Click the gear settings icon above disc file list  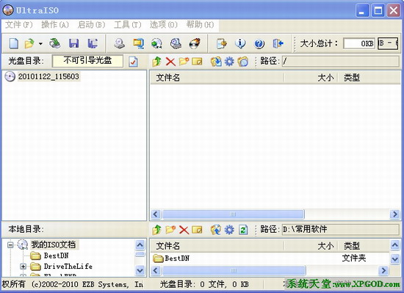point(229,62)
